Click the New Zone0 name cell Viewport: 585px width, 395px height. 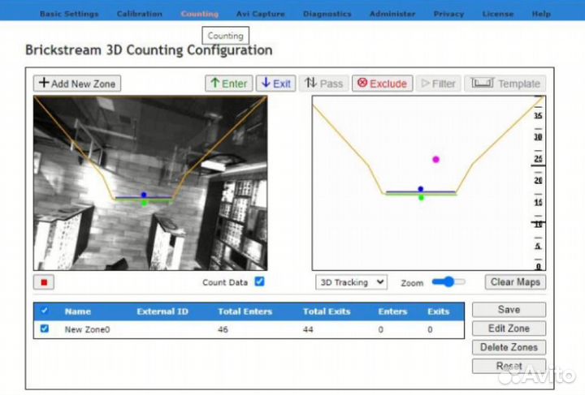pyautogui.click(x=87, y=329)
